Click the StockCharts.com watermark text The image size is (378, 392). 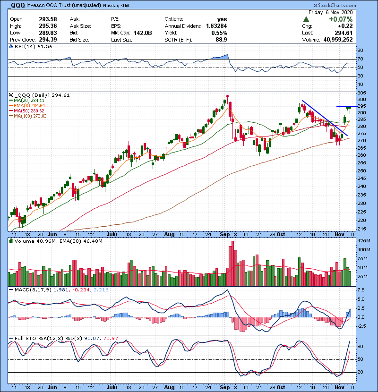[335, 5]
